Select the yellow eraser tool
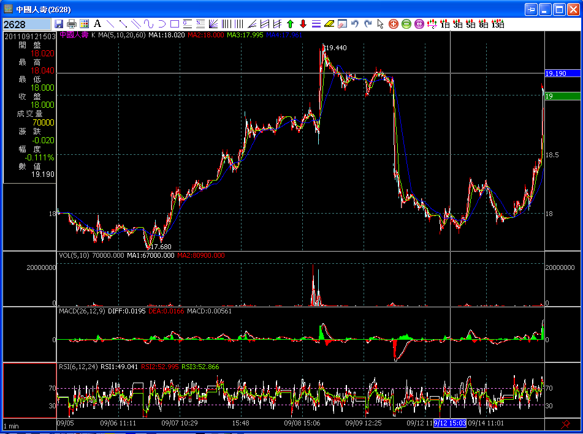 [x=329, y=24]
